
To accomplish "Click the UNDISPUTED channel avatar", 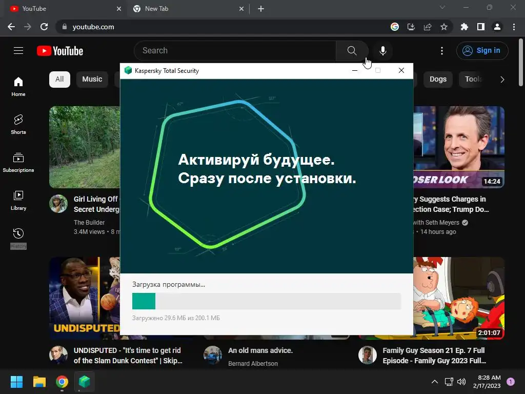I will tap(58, 355).
